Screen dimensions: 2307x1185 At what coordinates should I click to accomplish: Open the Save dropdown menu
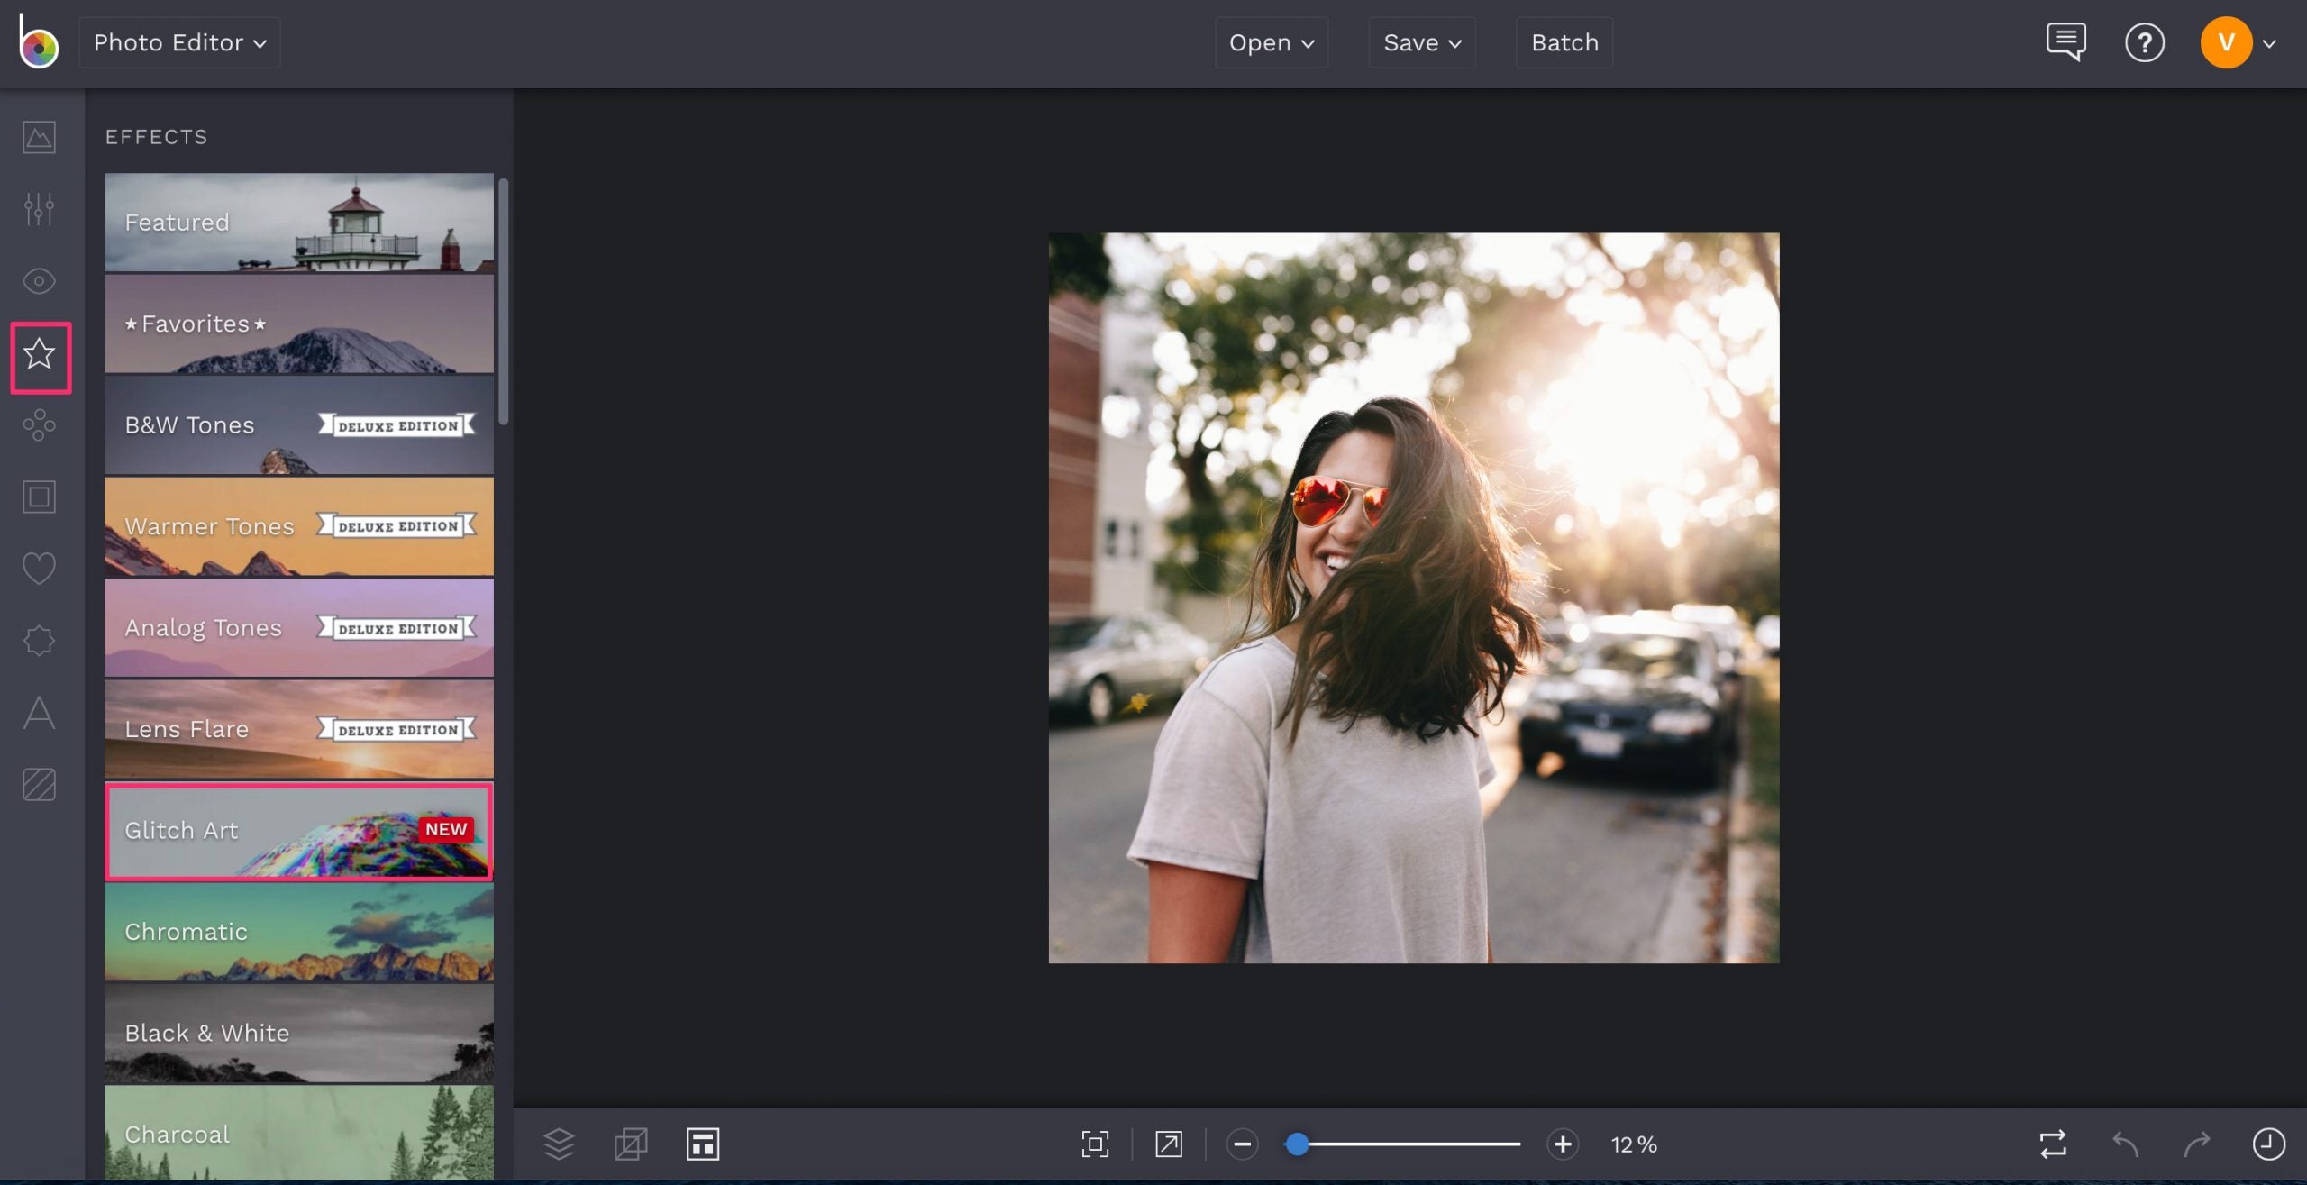pos(1420,41)
